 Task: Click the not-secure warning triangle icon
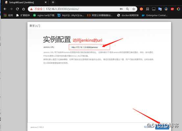[x=31, y=9]
